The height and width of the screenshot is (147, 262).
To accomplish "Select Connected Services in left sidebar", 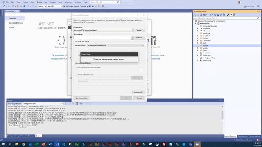I will tap(16, 23).
